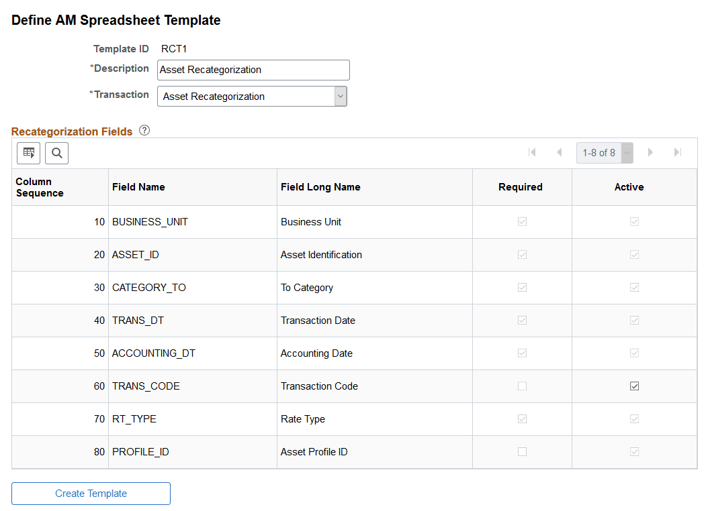The image size is (708, 511).
Task: Open the grid action menu icon
Action: 28,153
